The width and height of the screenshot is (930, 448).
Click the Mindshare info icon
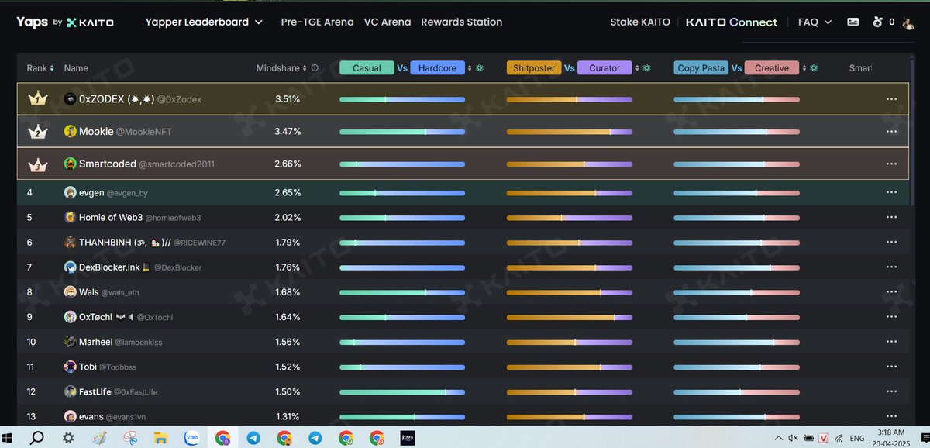[315, 67]
